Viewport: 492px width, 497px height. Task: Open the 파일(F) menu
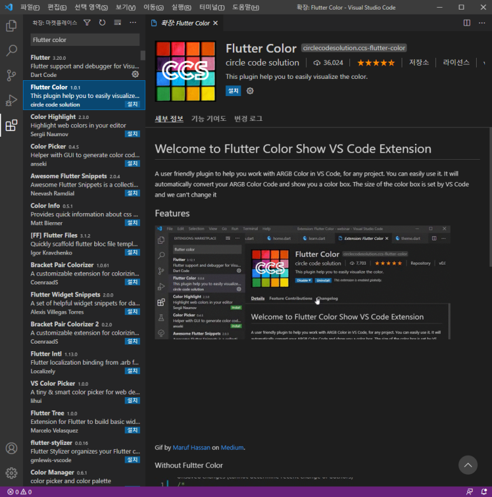pos(30,7)
